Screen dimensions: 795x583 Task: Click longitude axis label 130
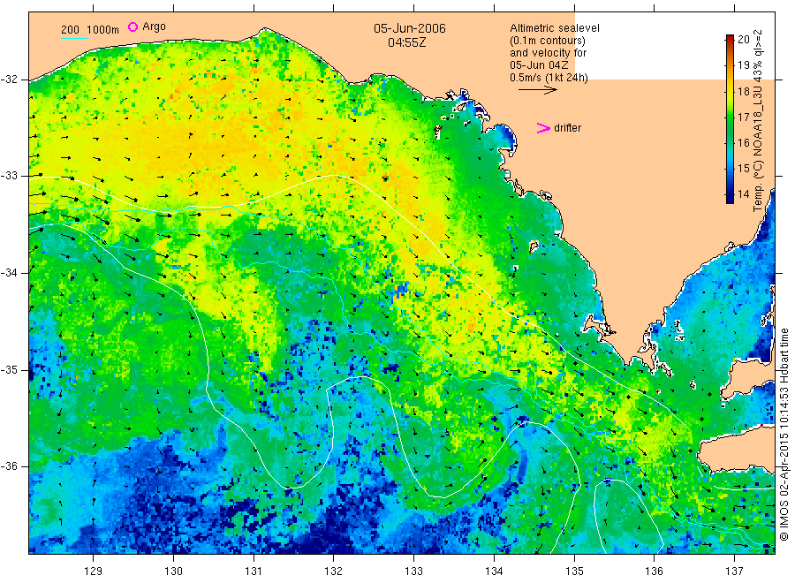[x=173, y=572]
